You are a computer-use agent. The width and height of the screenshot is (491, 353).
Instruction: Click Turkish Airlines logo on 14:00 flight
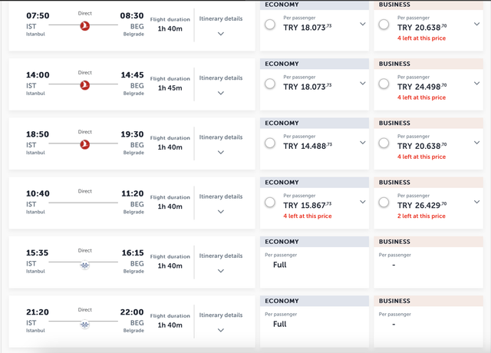(x=85, y=85)
